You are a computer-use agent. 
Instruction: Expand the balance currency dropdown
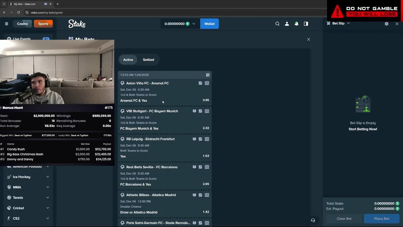(x=194, y=24)
